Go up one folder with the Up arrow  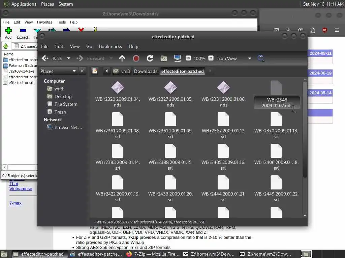pos(122,58)
